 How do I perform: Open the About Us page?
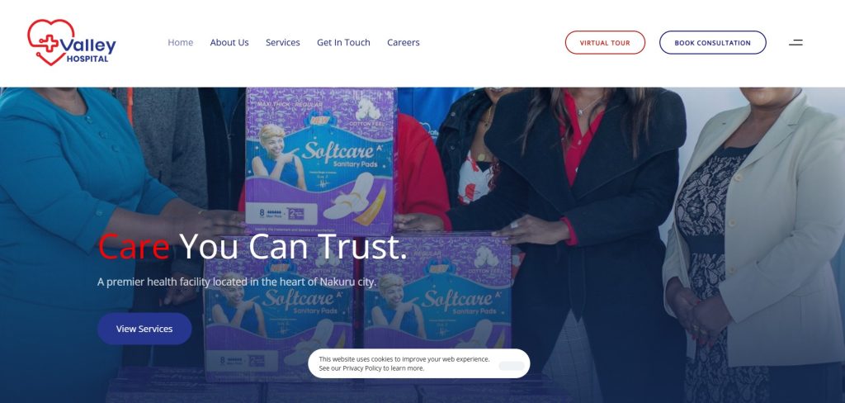click(229, 43)
